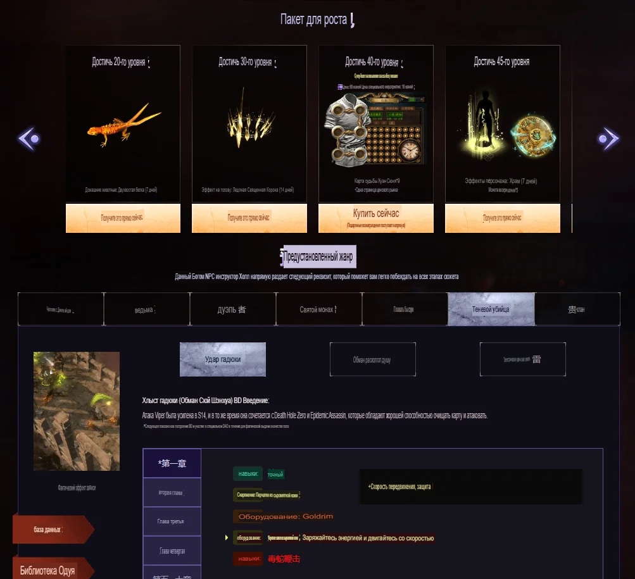This screenshot has height=579, width=635.
Task: Choose the Обман расколол душу build
Action: click(x=372, y=359)
